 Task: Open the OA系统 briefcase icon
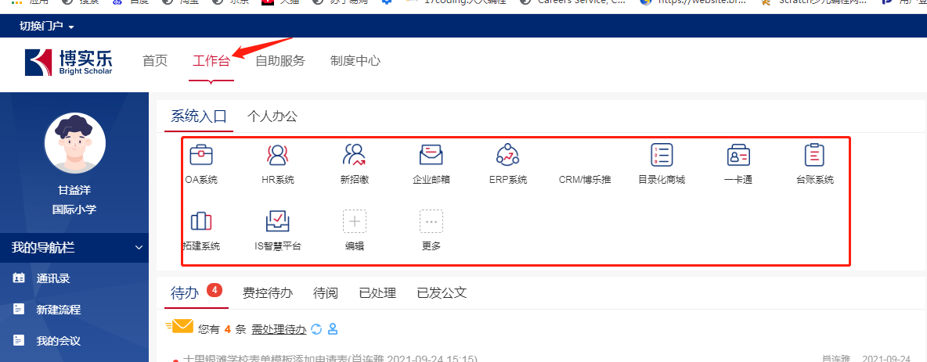pyautogui.click(x=201, y=155)
